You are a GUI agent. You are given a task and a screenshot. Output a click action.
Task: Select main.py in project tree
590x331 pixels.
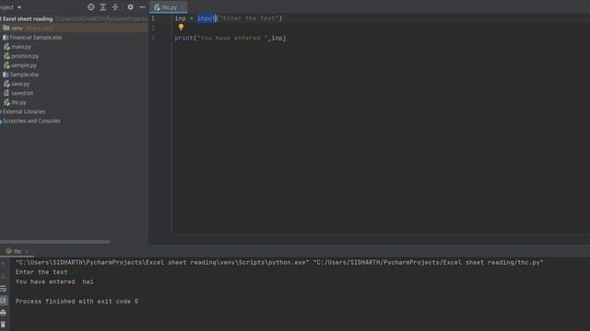coord(21,47)
